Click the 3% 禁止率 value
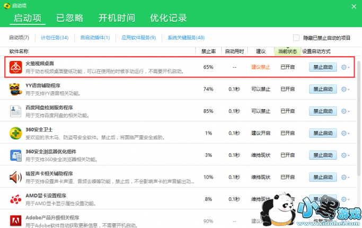 click(x=208, y=155)
